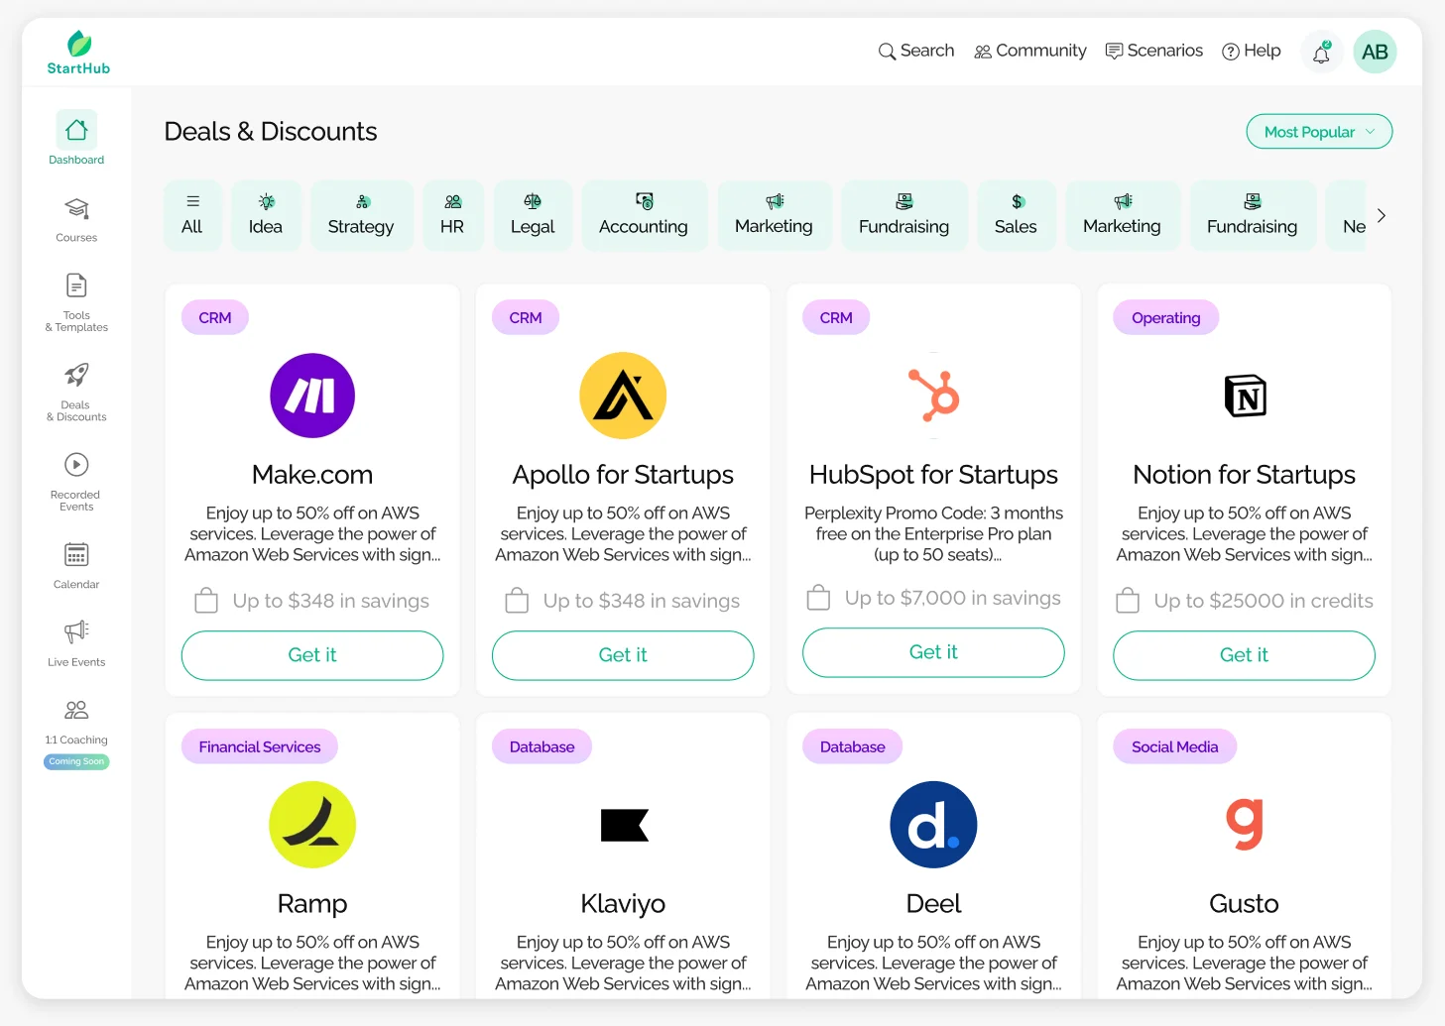Viewport: 1445px width, 1026px height.
Task: Click the Make.com logo
Action: point(312,396)
